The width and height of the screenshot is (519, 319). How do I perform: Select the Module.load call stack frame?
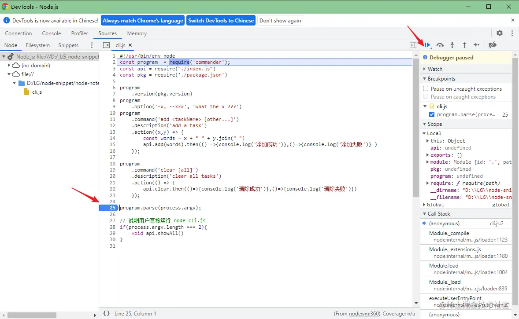466,269
